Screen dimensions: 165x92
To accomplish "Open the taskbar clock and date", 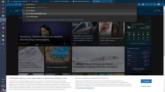I will 3,86.
